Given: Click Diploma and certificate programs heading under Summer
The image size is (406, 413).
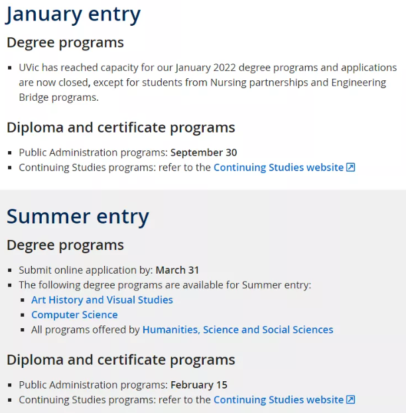Looking at the screenshot, I should tap(121, 360).
